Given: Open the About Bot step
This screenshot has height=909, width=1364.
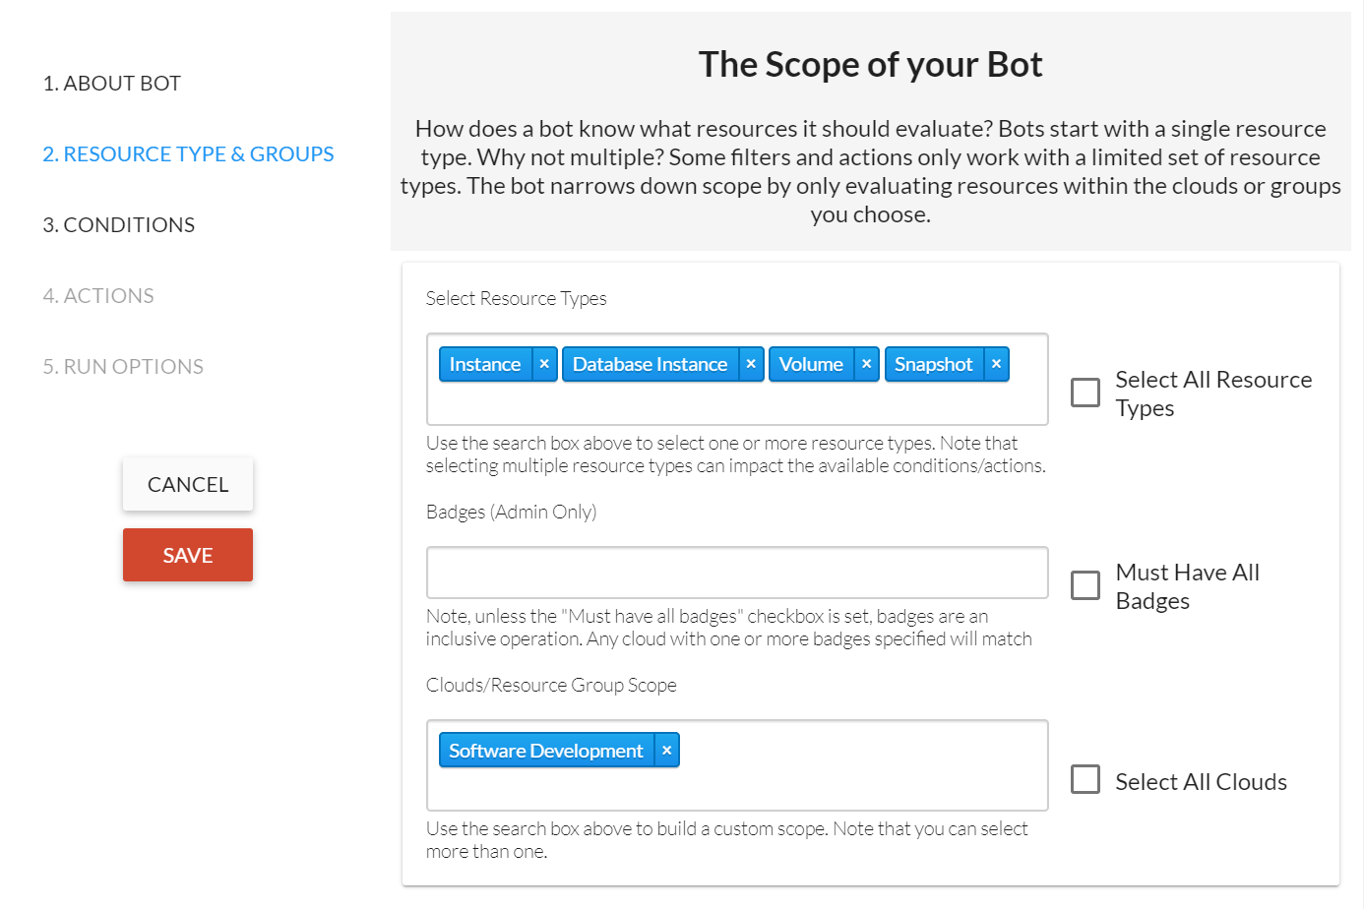Looking at the screenshot, I should (x=112, y=84).
